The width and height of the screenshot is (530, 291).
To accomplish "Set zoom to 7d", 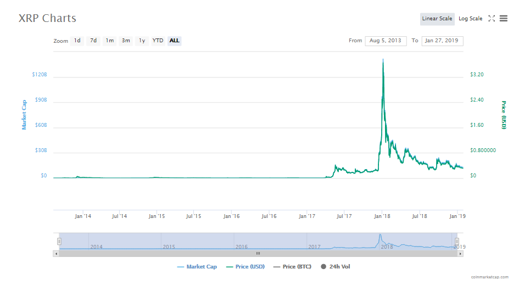I will (93, 41).
